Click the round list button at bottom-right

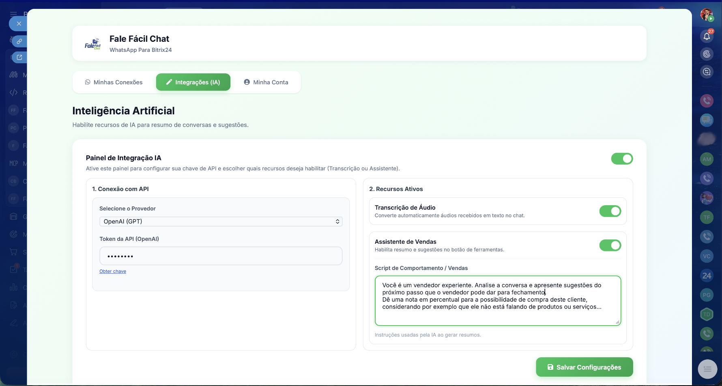click(x=707, y=369)
